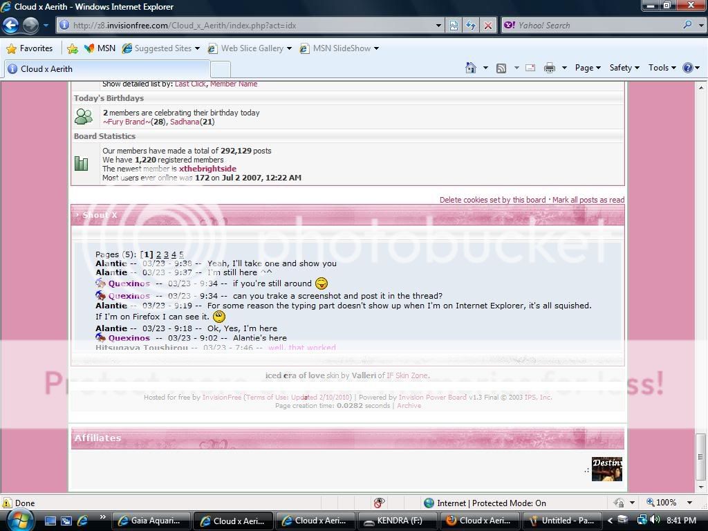Click the Read Mail envelope icon
Viewport: 708px width, 531px height.
[530, 68]
